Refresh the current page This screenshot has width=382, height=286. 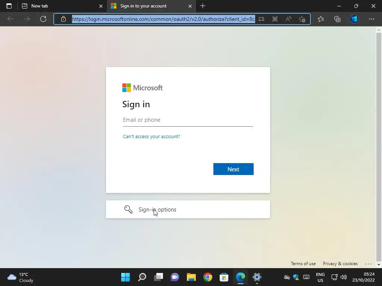(43, 19)
